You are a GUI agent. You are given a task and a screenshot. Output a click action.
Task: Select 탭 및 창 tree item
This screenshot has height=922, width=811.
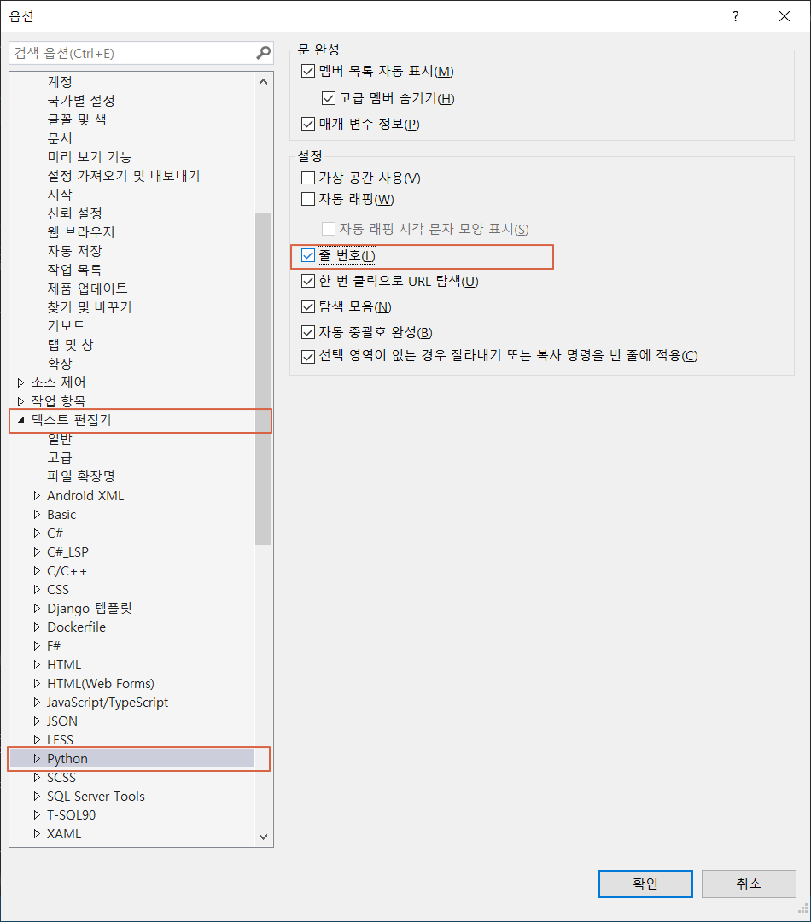(x=71, y=345)
